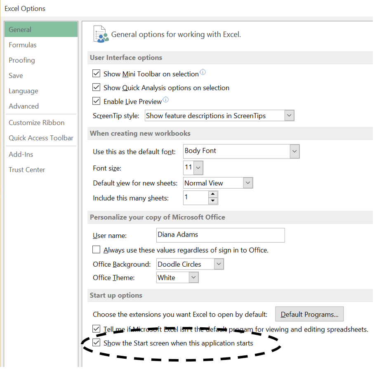Click the Include this many sheets field

coord(196,197)
